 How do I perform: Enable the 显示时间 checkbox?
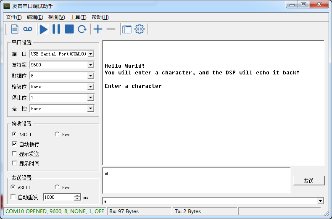[14, 163]
